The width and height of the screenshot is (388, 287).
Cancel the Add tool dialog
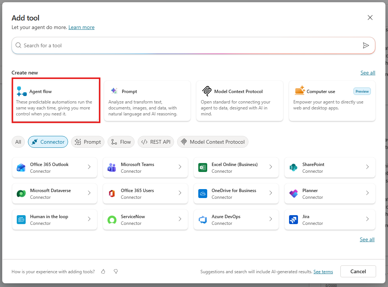[358, 271]
